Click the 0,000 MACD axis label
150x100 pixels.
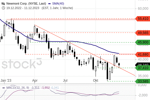(x=142, y=85)
